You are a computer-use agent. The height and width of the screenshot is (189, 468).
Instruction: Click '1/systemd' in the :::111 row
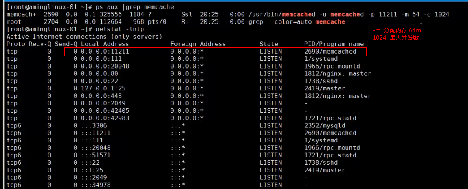[321, 140]
